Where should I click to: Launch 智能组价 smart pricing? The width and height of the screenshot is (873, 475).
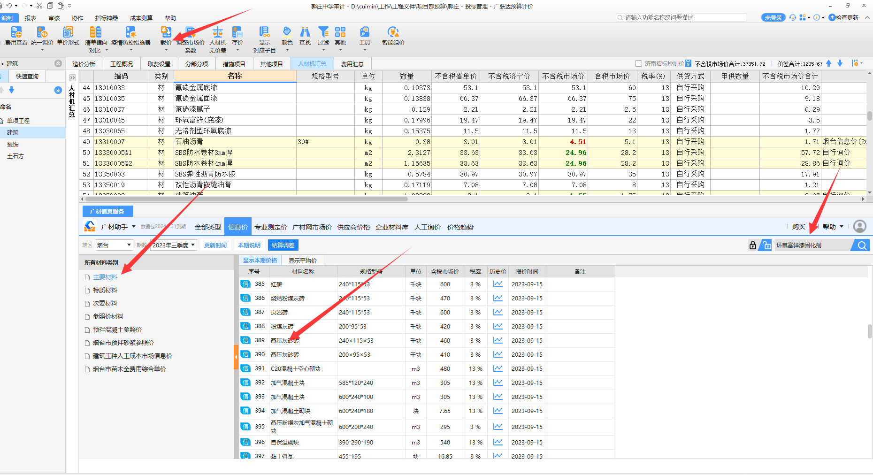pyautogui.click(x=393, y=36)
